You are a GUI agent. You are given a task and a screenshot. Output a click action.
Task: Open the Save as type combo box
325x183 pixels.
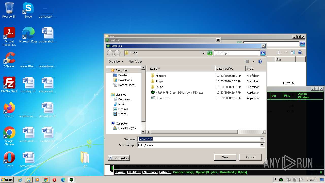tap(201, 145)
